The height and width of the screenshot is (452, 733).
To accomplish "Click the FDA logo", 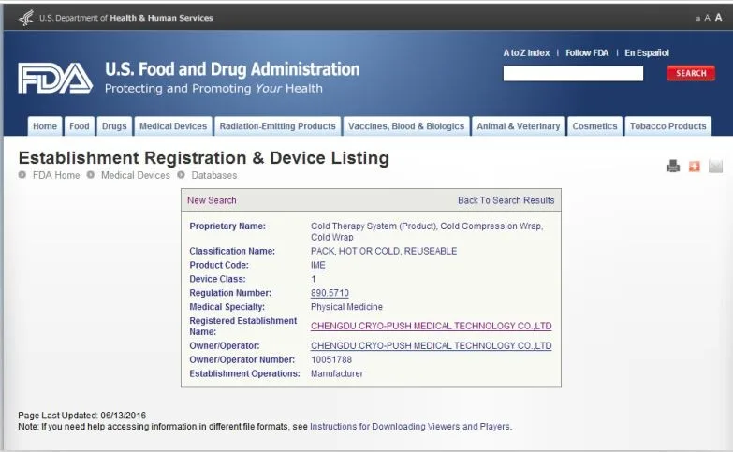I will 55,78.
